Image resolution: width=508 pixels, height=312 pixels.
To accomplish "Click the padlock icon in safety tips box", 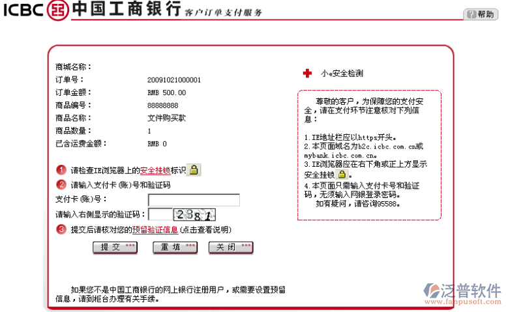I will click(342, 175).
